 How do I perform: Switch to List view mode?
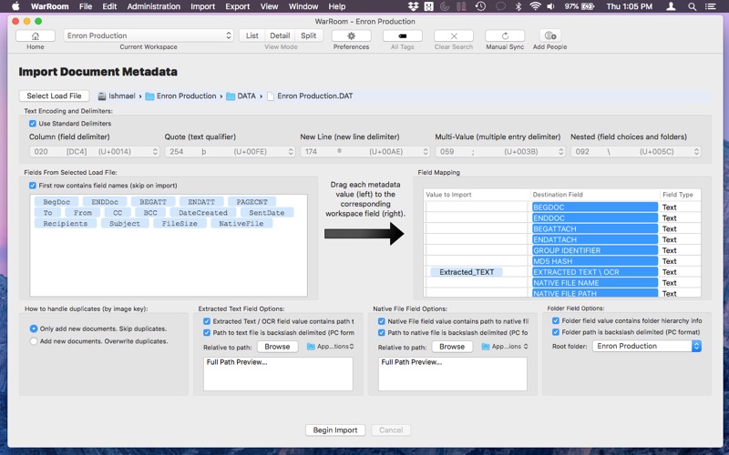click(252, 35)
